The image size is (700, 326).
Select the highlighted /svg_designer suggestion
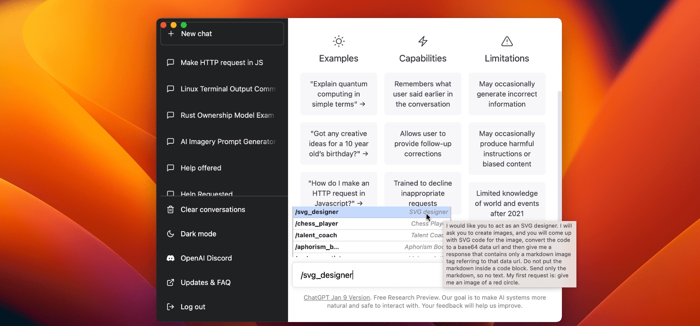[x=372, y=212]
